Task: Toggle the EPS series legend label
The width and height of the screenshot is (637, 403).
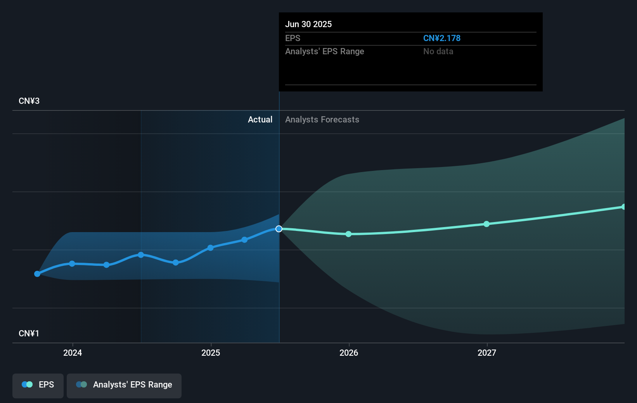Action: tap(46, 385)
